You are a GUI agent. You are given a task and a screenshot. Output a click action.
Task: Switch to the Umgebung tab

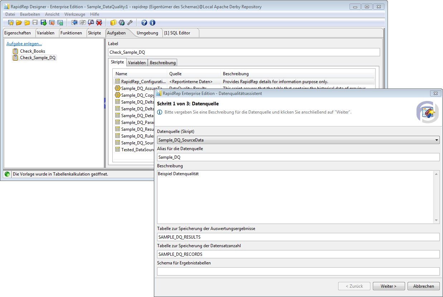(x=147, y=33)
